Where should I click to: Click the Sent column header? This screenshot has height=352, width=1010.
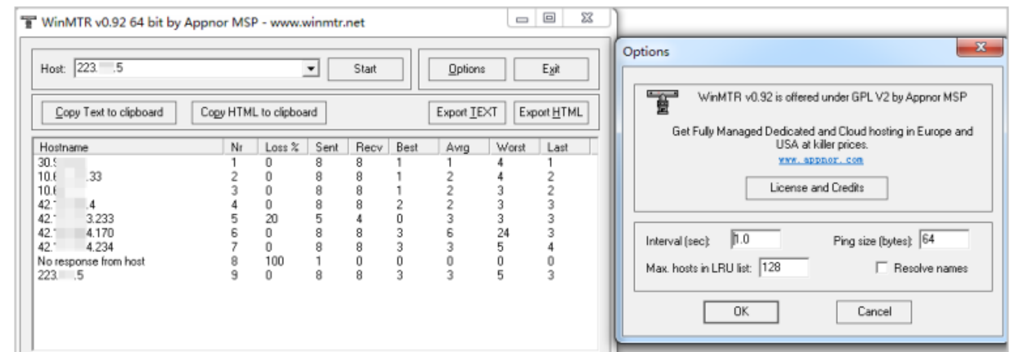click(328, 147)
